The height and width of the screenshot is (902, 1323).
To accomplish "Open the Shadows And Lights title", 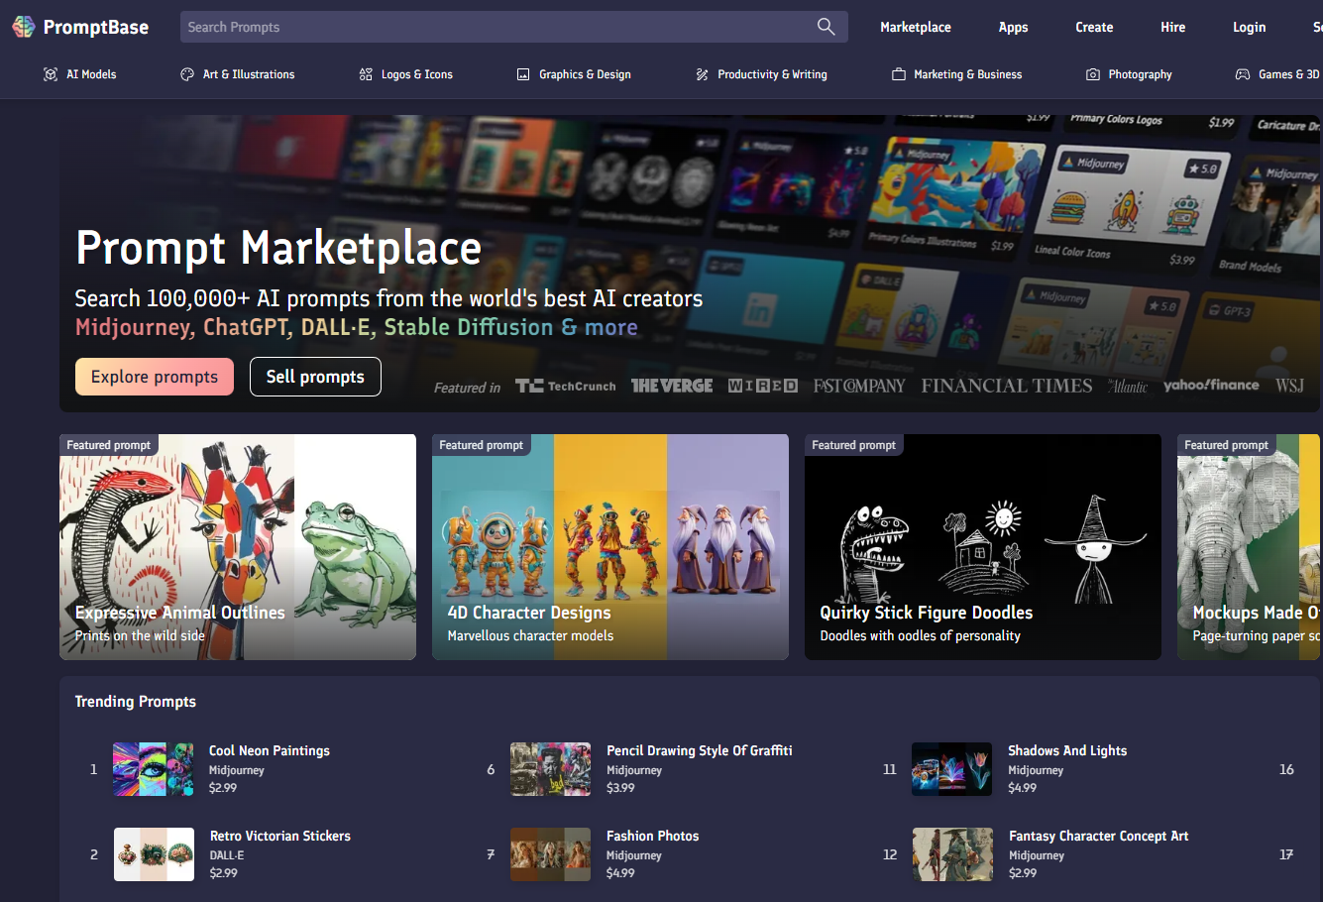I will tap(1067, 750).
